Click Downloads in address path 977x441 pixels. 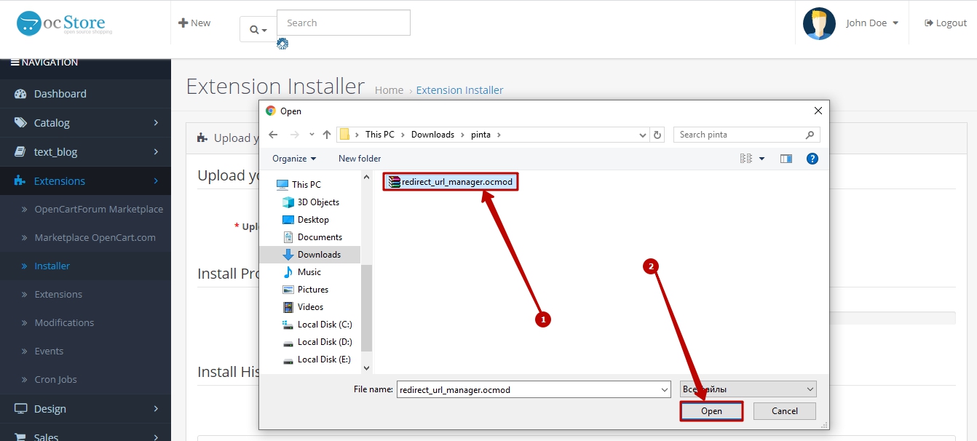[432, 135]
